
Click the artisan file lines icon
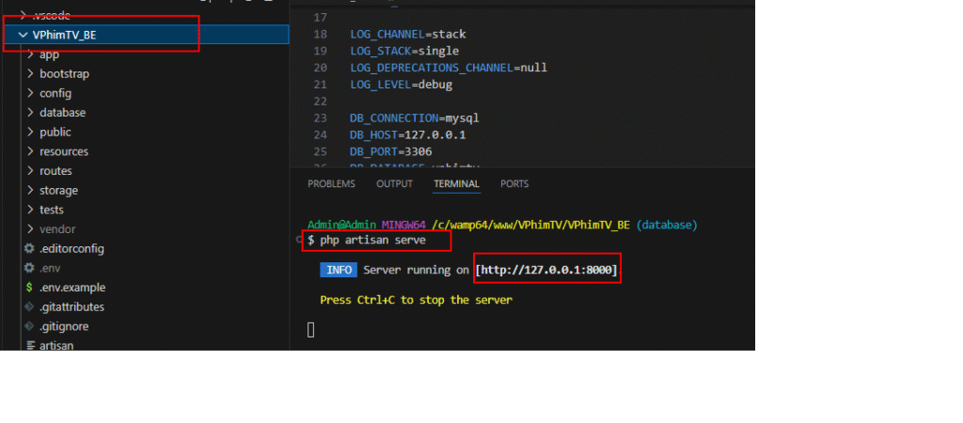30,346
